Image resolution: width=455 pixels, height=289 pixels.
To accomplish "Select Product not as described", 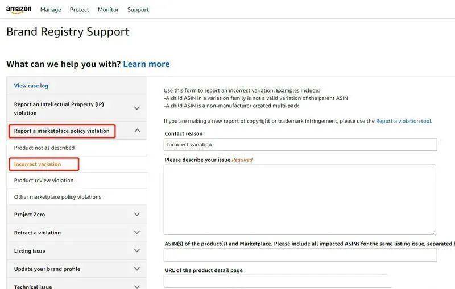I will tap(44, 148).
